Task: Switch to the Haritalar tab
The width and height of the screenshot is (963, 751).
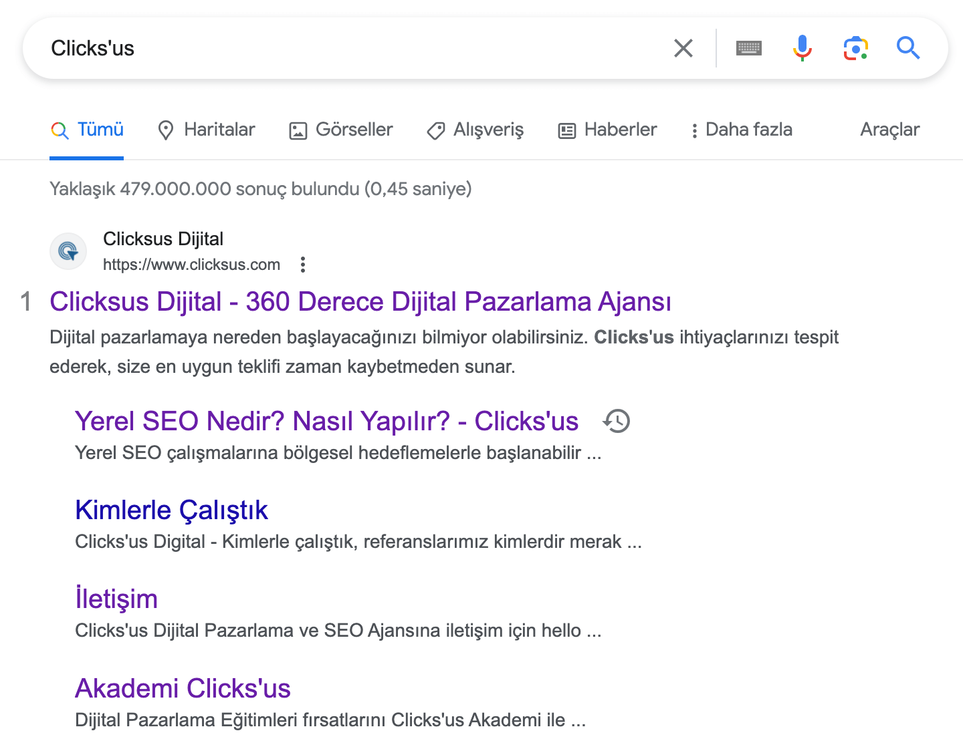Action: tap(206, 130)
